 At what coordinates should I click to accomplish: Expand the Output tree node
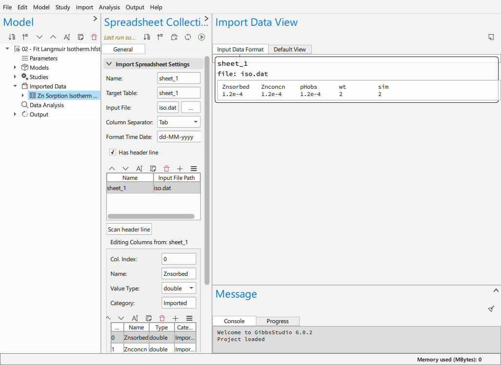(15, 114)
